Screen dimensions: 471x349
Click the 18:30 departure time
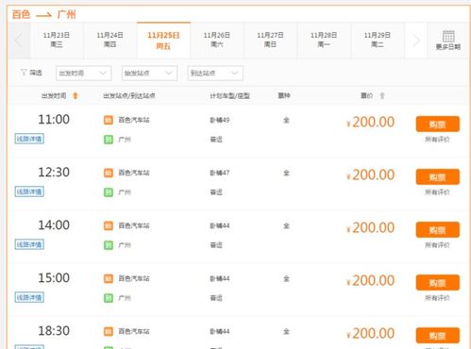(54, 331)
